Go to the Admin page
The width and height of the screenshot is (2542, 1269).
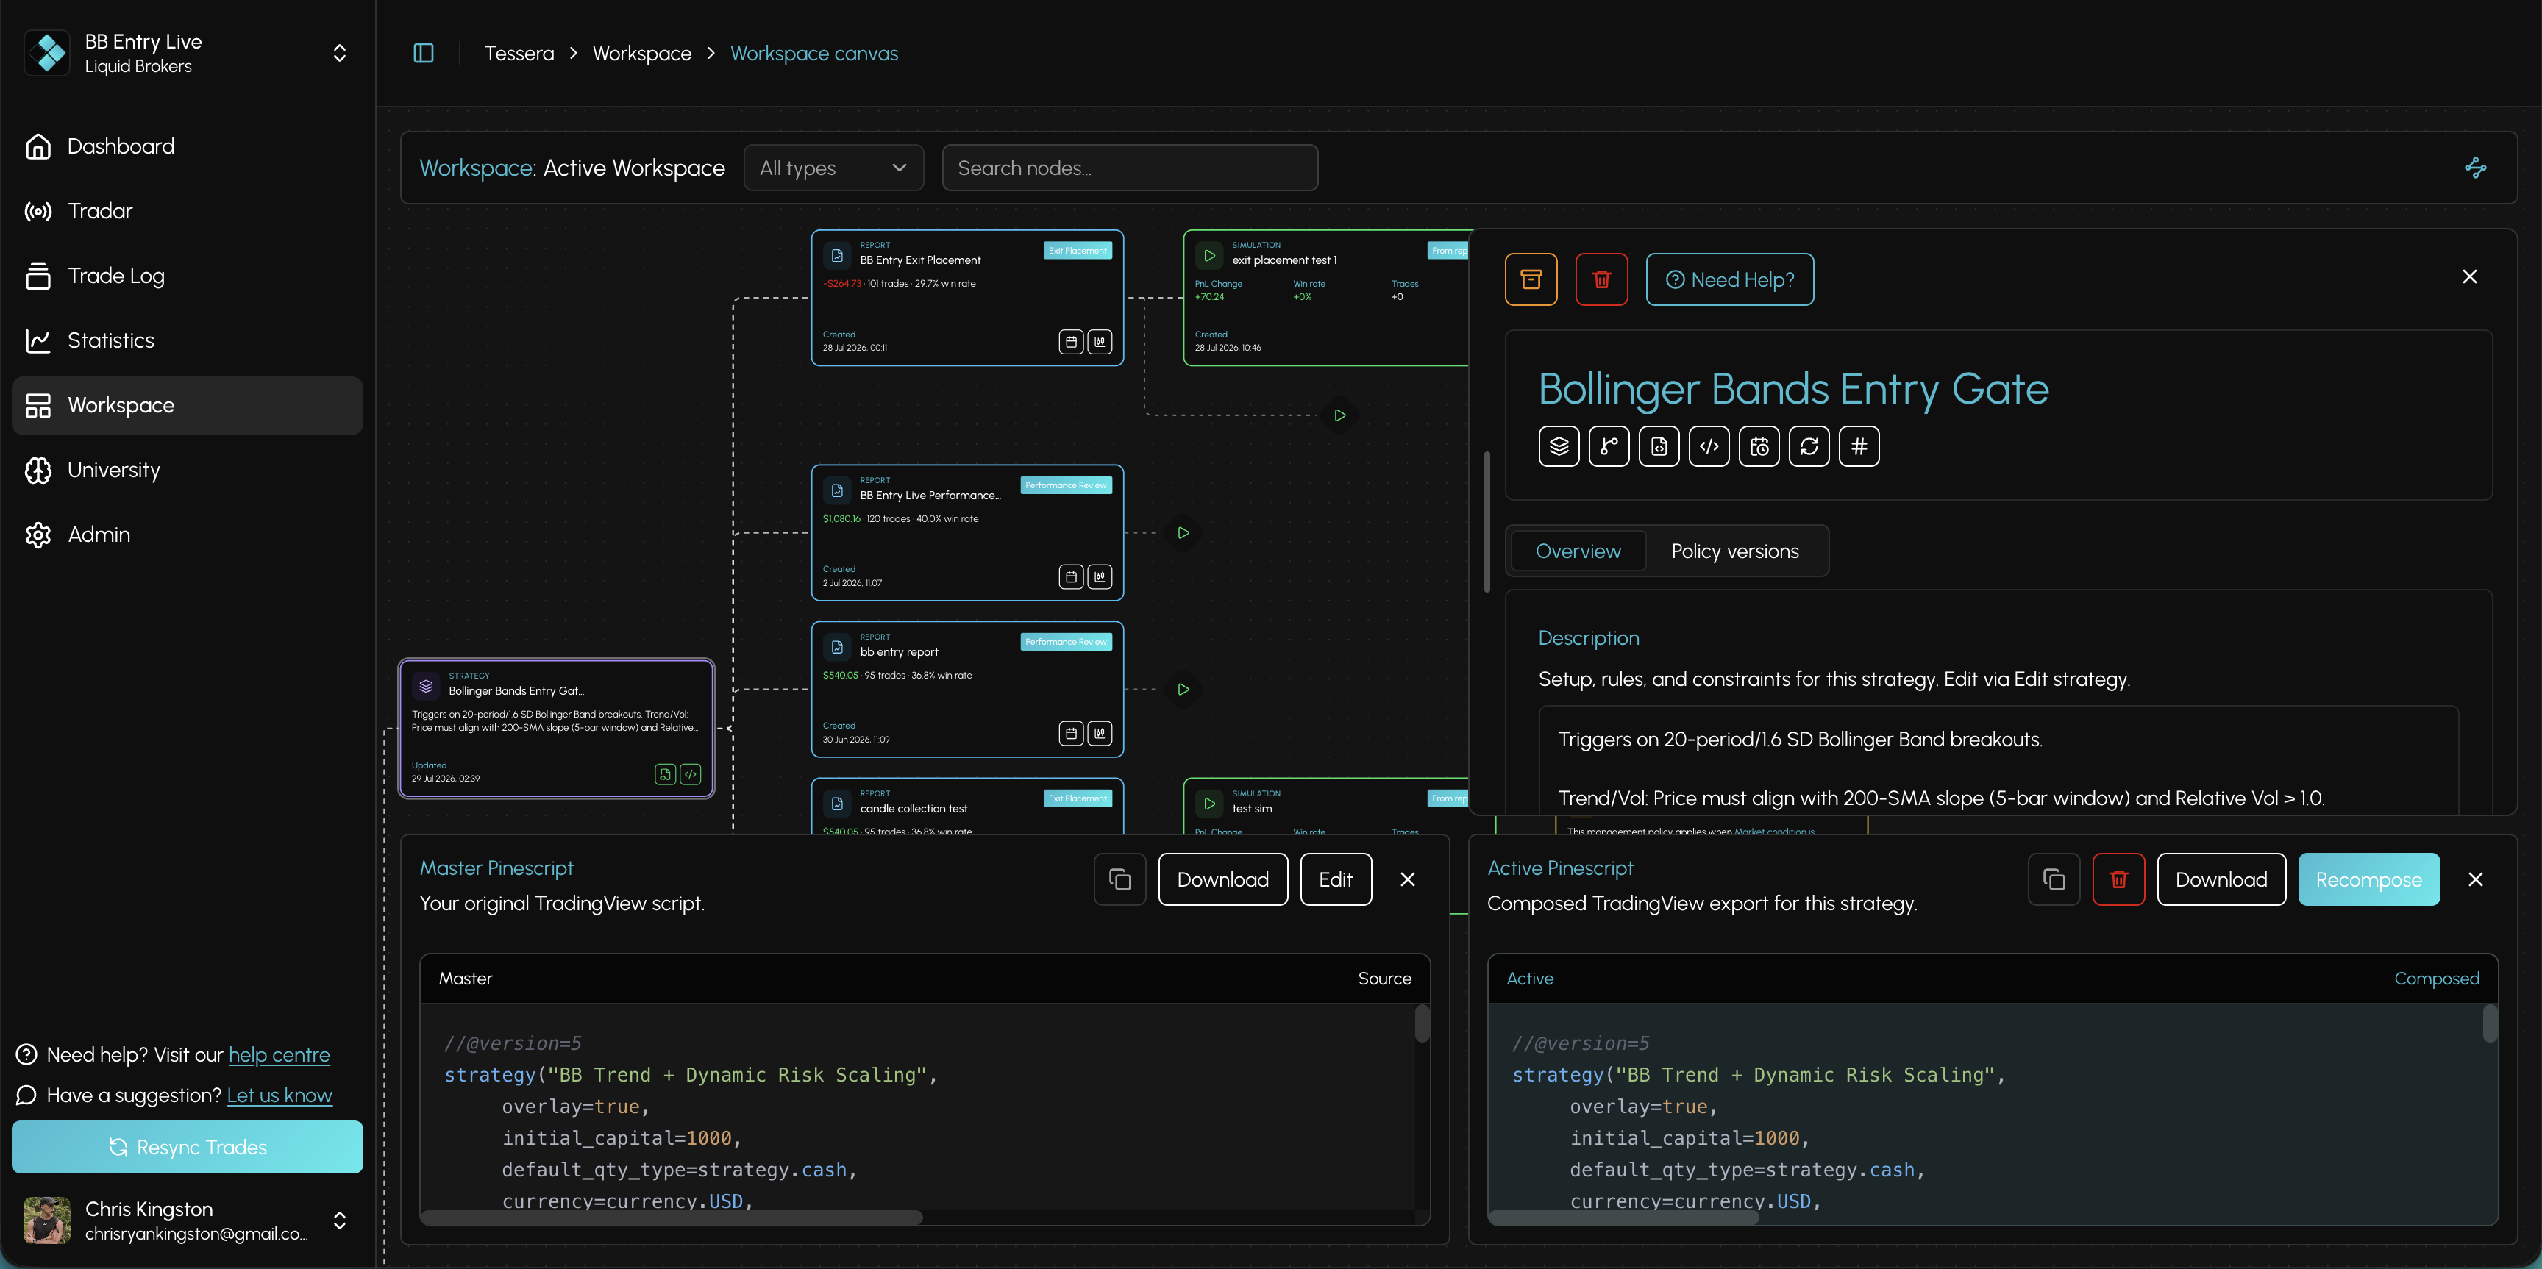click(188, 535)
